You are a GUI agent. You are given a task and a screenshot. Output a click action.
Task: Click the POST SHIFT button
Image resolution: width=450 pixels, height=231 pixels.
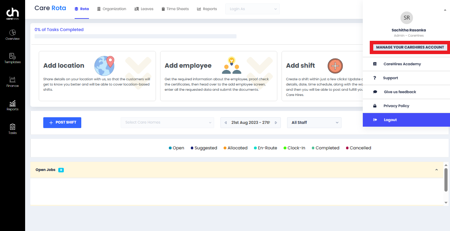coord(62,122)
